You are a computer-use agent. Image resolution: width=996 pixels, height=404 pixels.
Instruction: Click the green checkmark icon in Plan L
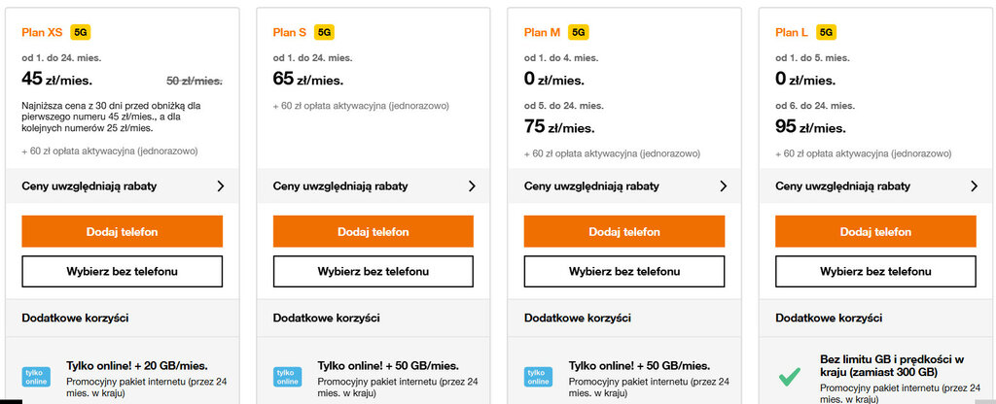coord(791,375)
